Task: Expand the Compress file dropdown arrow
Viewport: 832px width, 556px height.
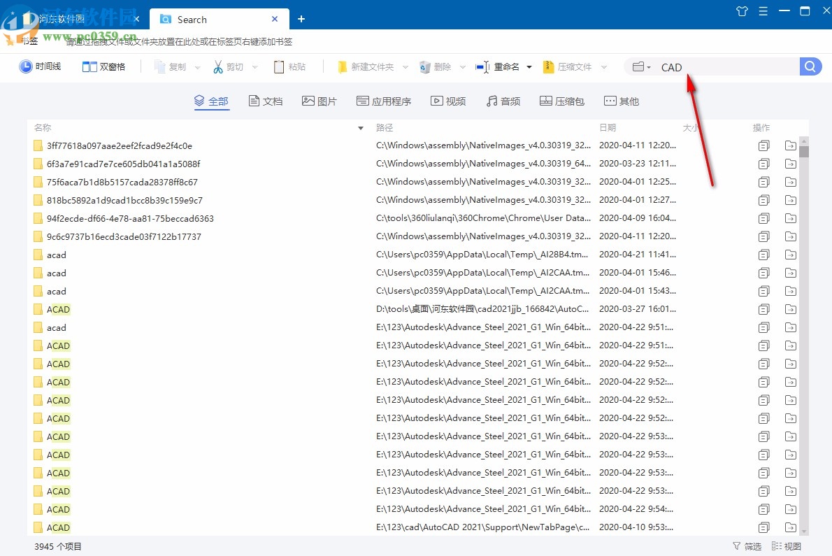Action: [604, 67]
